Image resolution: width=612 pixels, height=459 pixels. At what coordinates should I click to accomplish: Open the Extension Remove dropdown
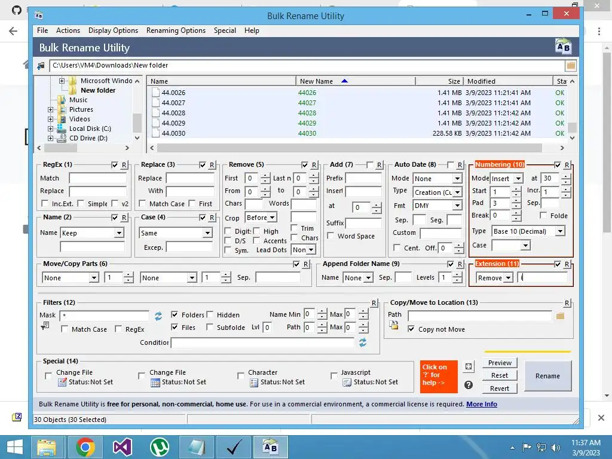point(508,278)
